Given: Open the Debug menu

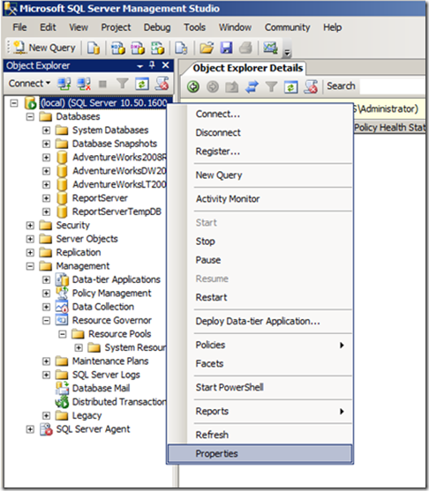Looking at the screenshot, I should 157,27.
